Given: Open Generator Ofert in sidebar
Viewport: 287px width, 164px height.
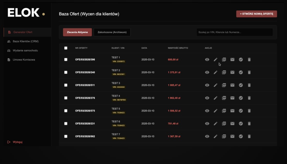Looking at the screenshot, I should point(27,32).
